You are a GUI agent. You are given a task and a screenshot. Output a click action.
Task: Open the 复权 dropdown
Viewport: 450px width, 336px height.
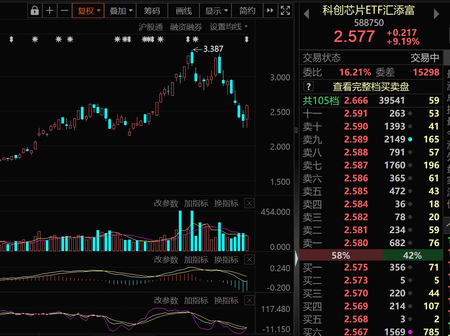[88, 11]
